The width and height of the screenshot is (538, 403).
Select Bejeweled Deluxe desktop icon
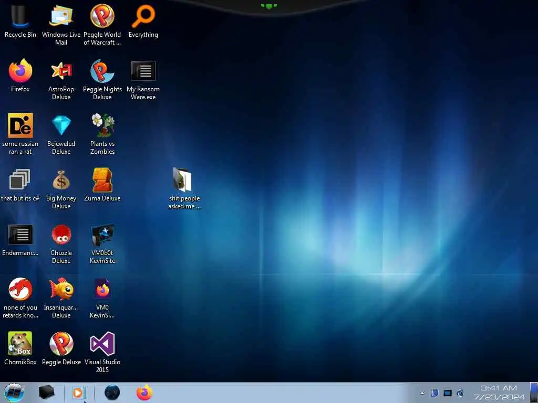[x=61, y=134]
